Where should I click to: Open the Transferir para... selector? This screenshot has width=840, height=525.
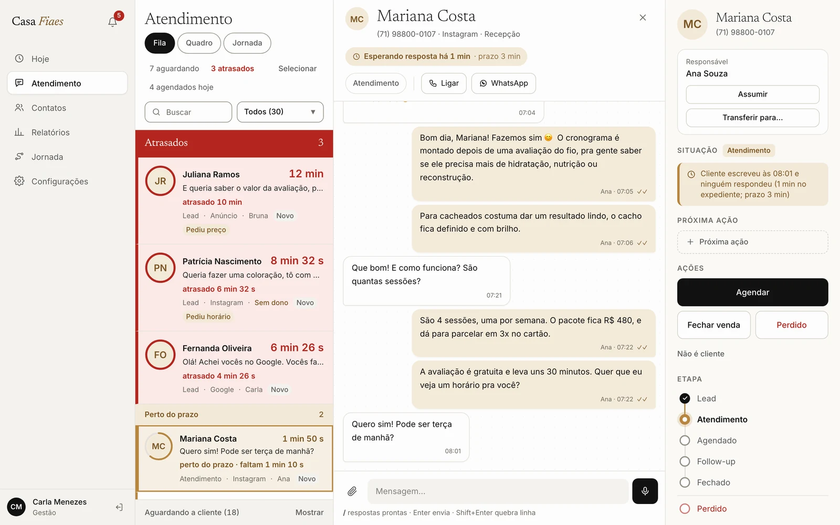[752, 118]
